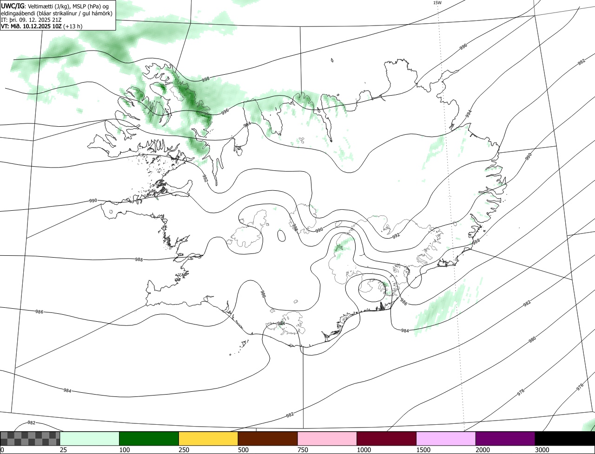Click the dark purple 2000–3000 legend swatch
595x454 pixels.
[505, 439]
